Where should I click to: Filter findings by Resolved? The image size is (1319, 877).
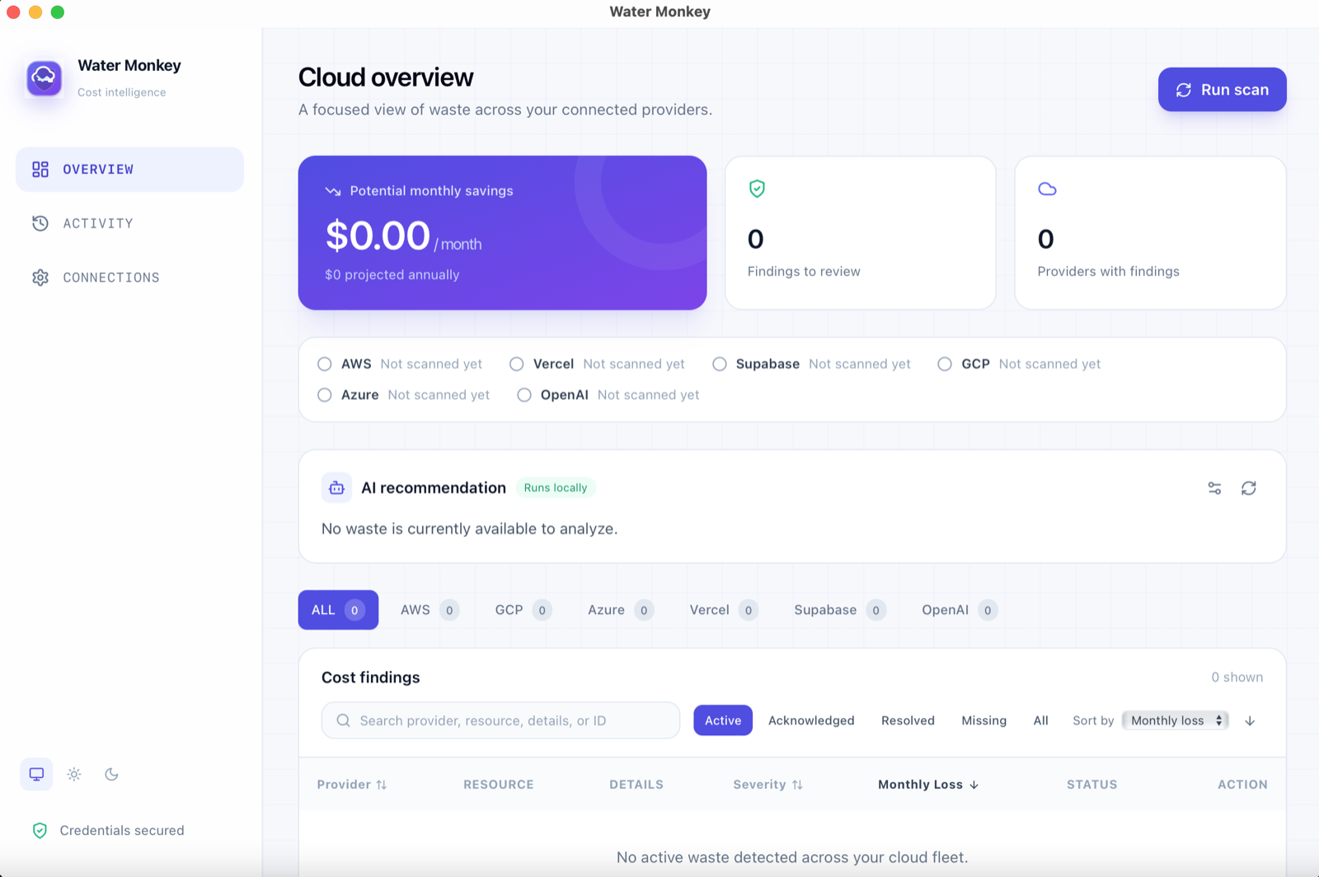point(908,720)
